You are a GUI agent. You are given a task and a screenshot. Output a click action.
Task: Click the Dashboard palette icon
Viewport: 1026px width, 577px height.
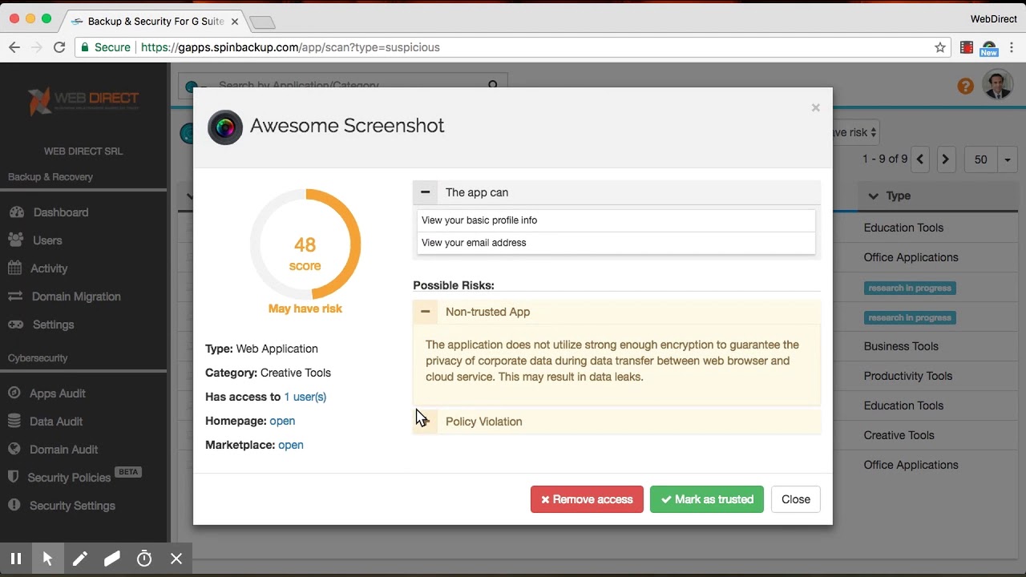pos(15,212)
